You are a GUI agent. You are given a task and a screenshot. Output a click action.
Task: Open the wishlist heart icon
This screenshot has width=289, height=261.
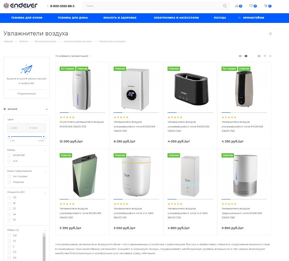(x=251, y=6)
